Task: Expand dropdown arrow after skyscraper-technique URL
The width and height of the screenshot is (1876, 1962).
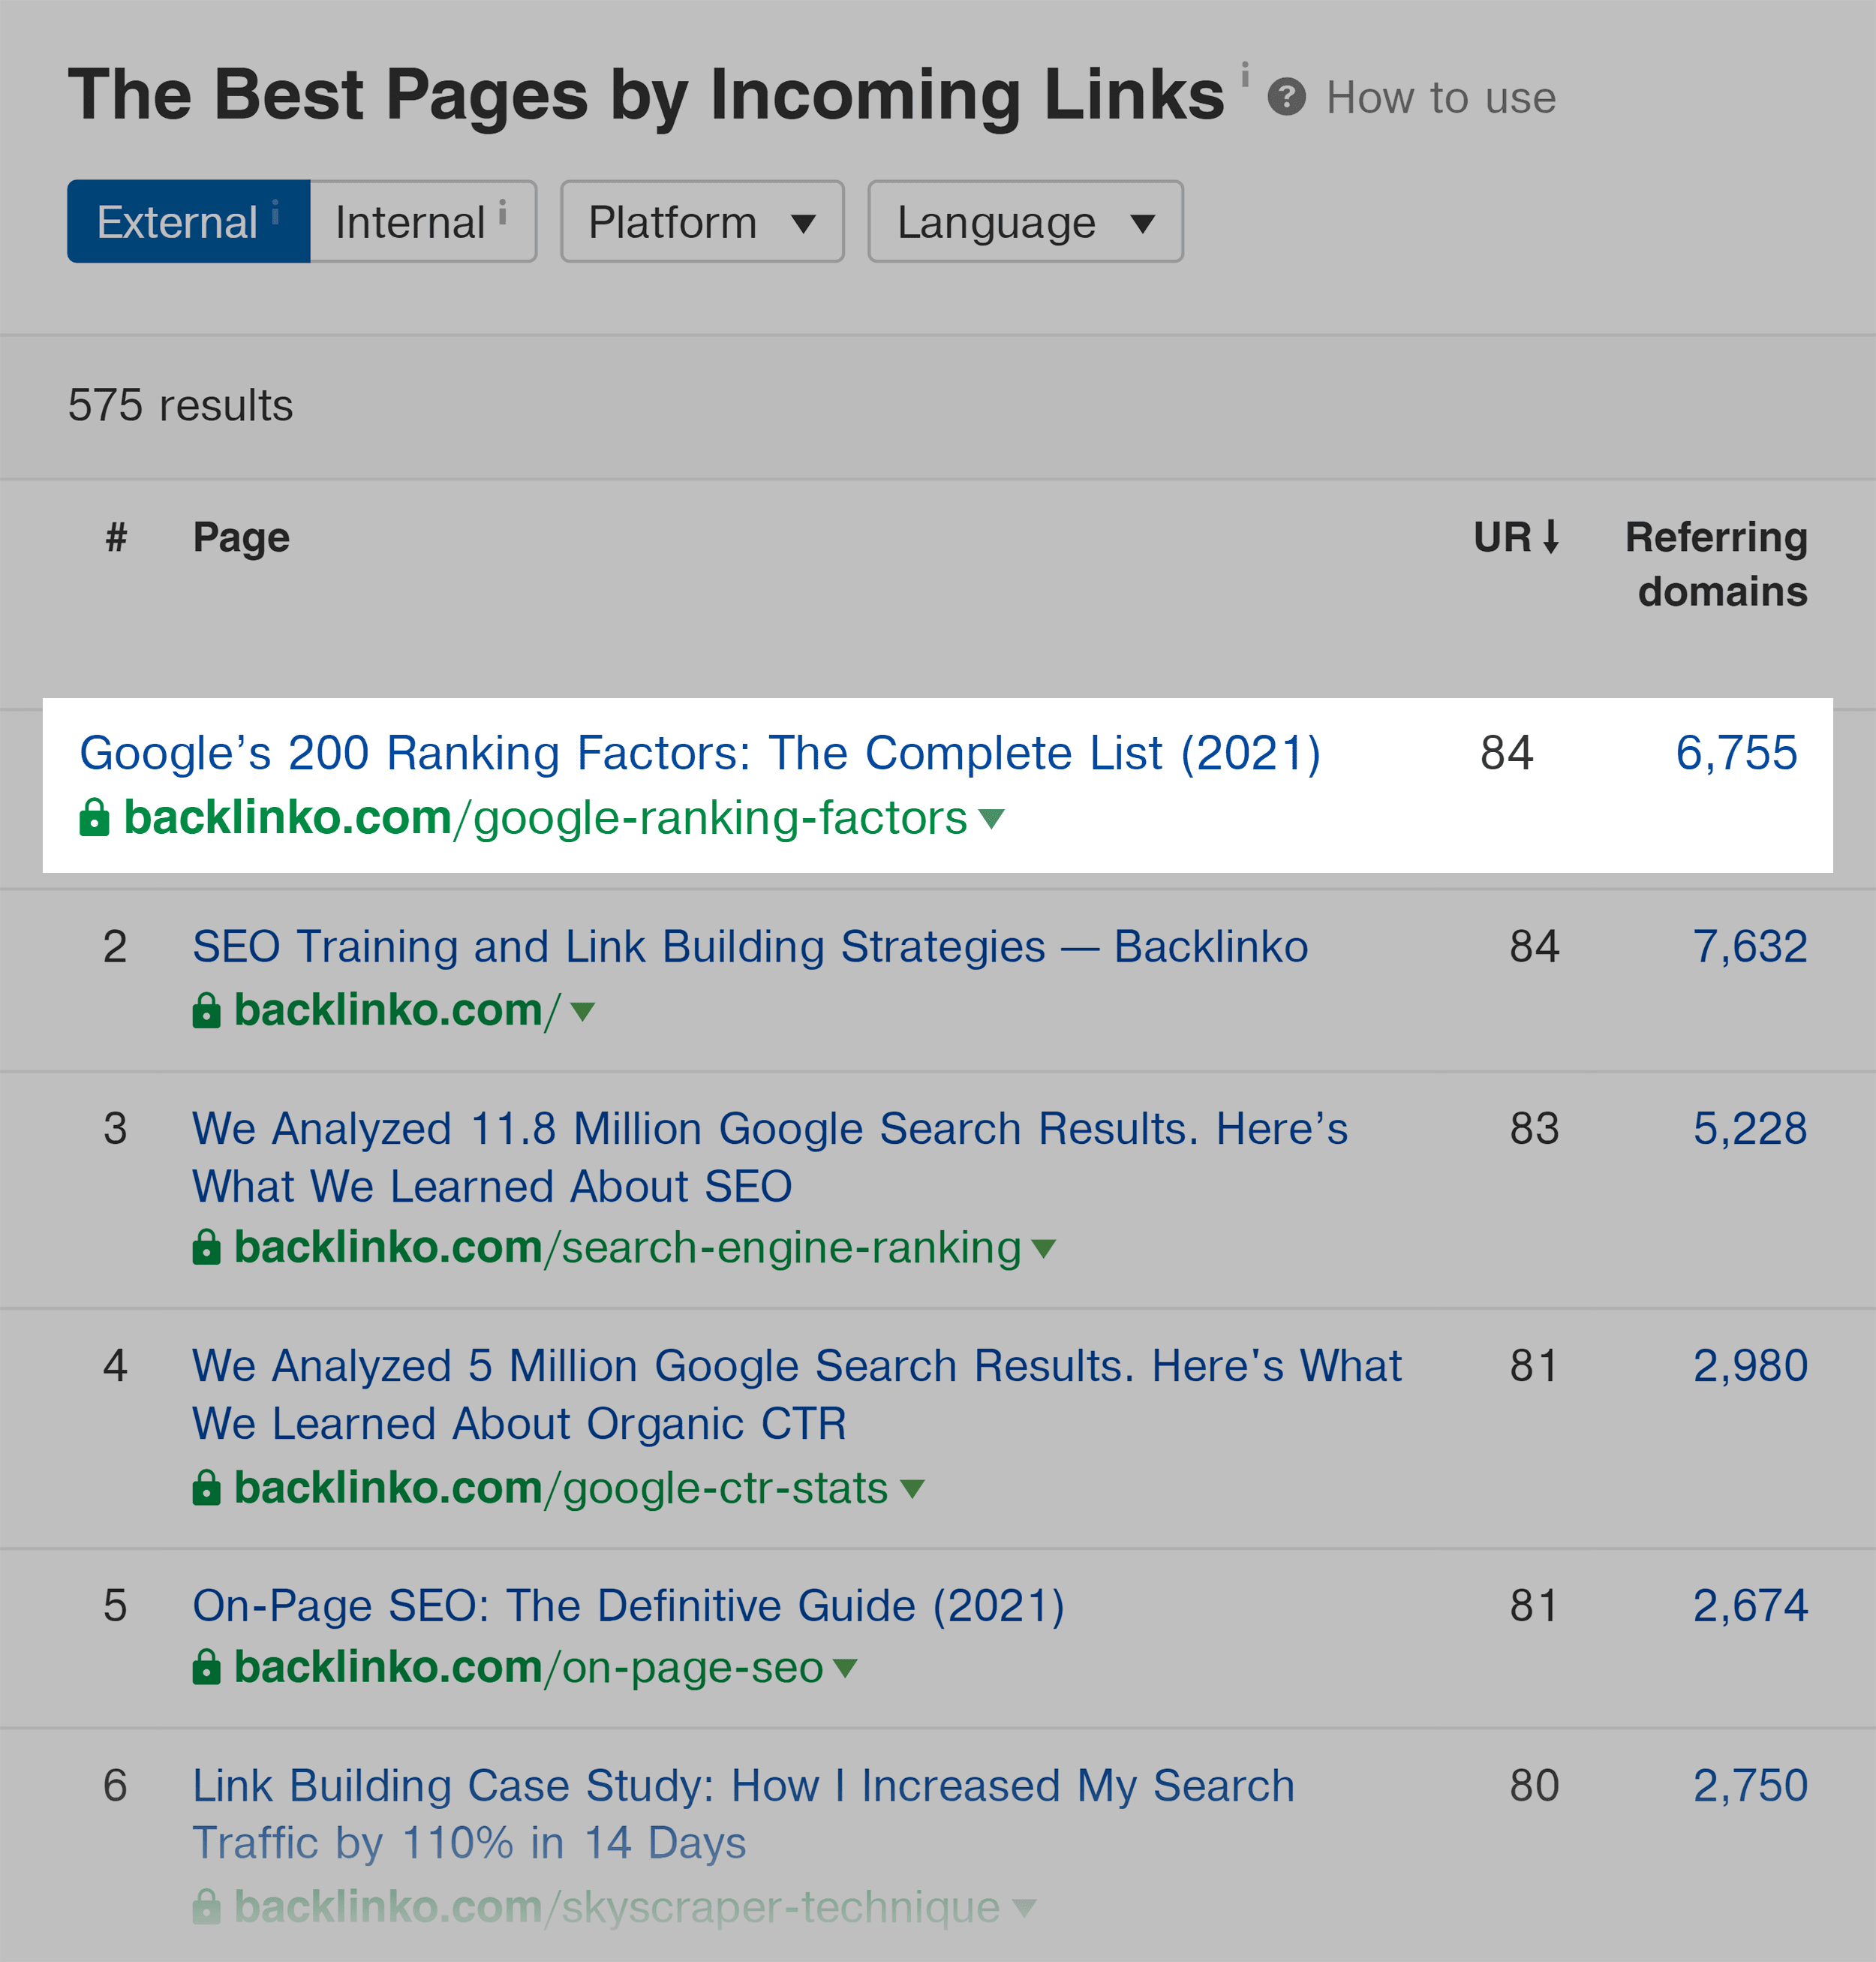Action: pos(1023,1908)
